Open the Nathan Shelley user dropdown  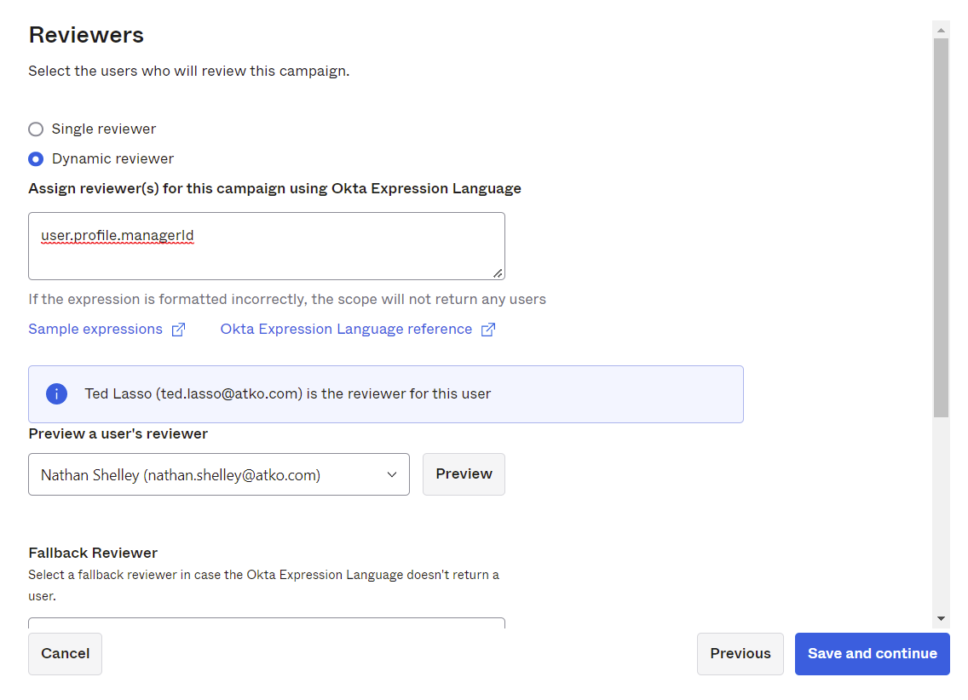click(x=218, y=475)
